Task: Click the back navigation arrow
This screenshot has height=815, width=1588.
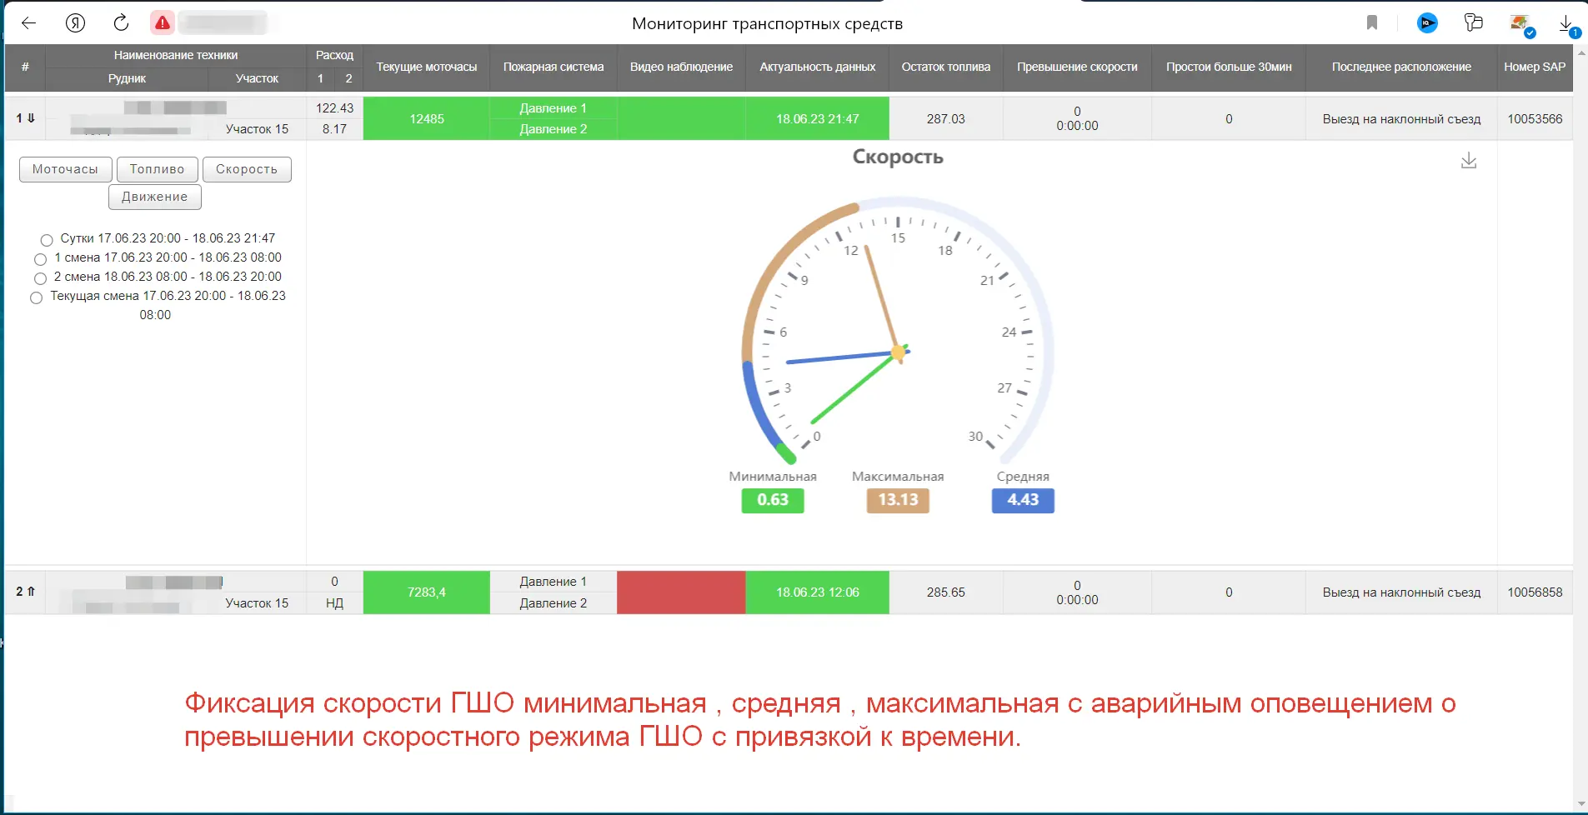Action: 28,22
